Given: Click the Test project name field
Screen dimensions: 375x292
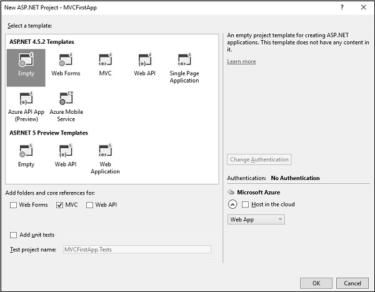Looking at the screenshot, I should click(136, 249).
